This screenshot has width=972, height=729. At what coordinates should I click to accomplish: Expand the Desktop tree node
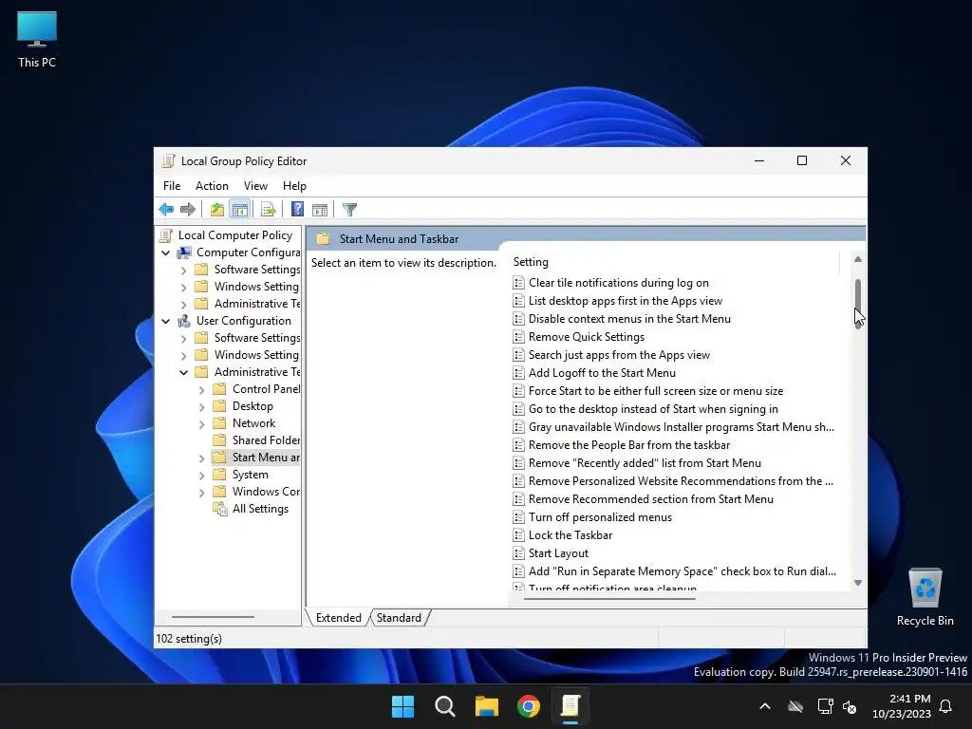201,407
